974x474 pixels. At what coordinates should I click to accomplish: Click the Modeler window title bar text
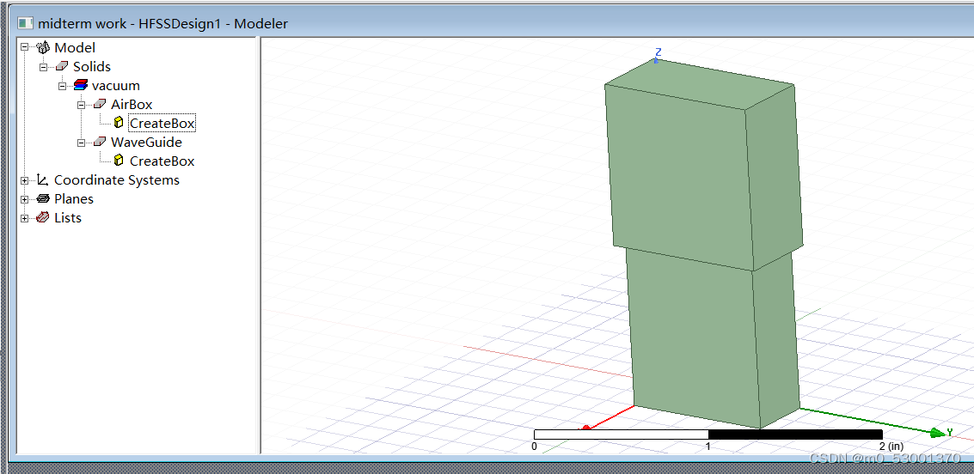click(x=162, y=23)
